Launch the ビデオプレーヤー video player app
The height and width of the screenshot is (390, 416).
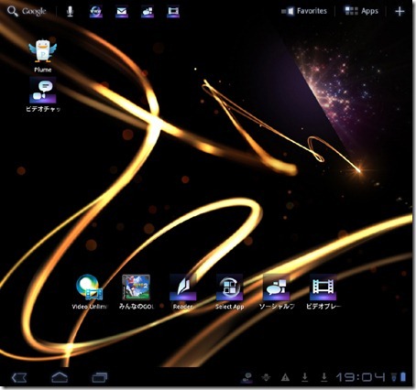(323, 292)
